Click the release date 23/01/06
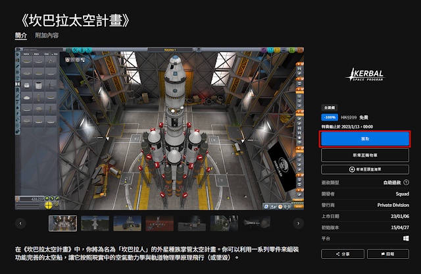 400,216
